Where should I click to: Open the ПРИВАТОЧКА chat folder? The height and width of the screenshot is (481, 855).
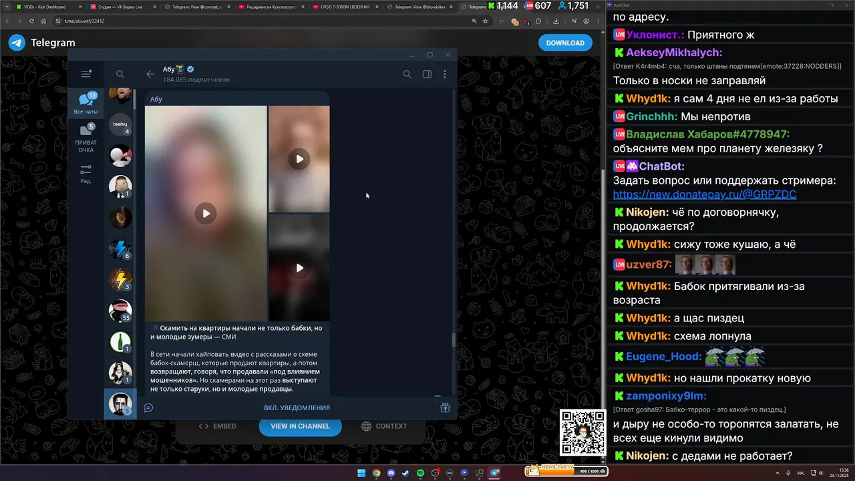click(85, 138)
